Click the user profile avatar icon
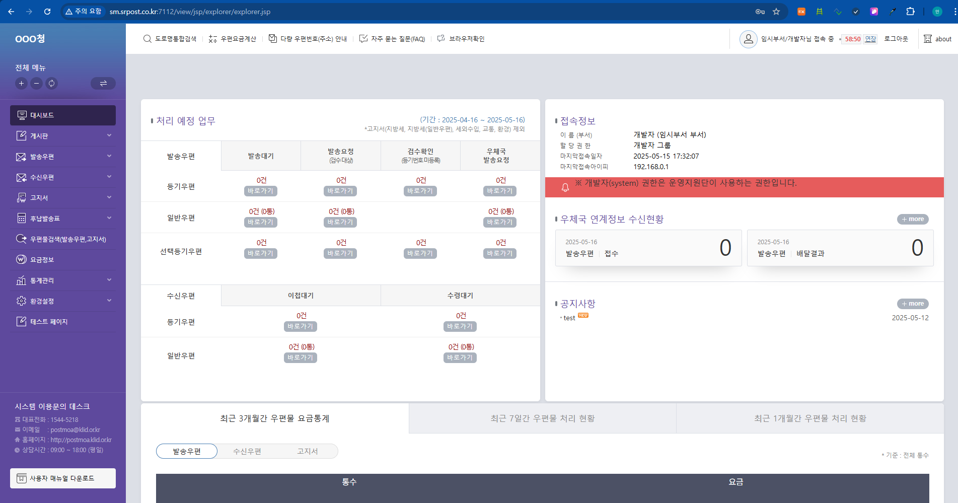The width and height of the screenshot is (958, 503). 748,39
